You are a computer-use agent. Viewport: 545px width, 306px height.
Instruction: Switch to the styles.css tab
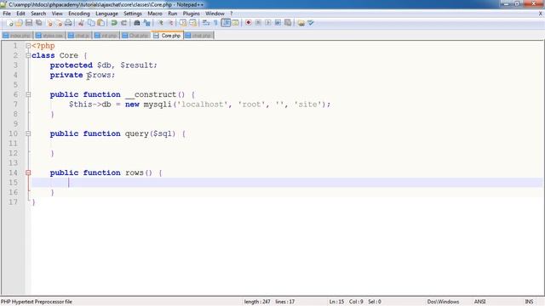click(49, 36)
